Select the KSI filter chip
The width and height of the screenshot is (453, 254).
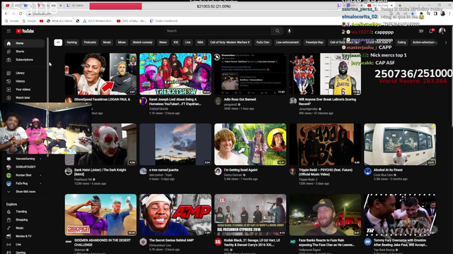176,42
